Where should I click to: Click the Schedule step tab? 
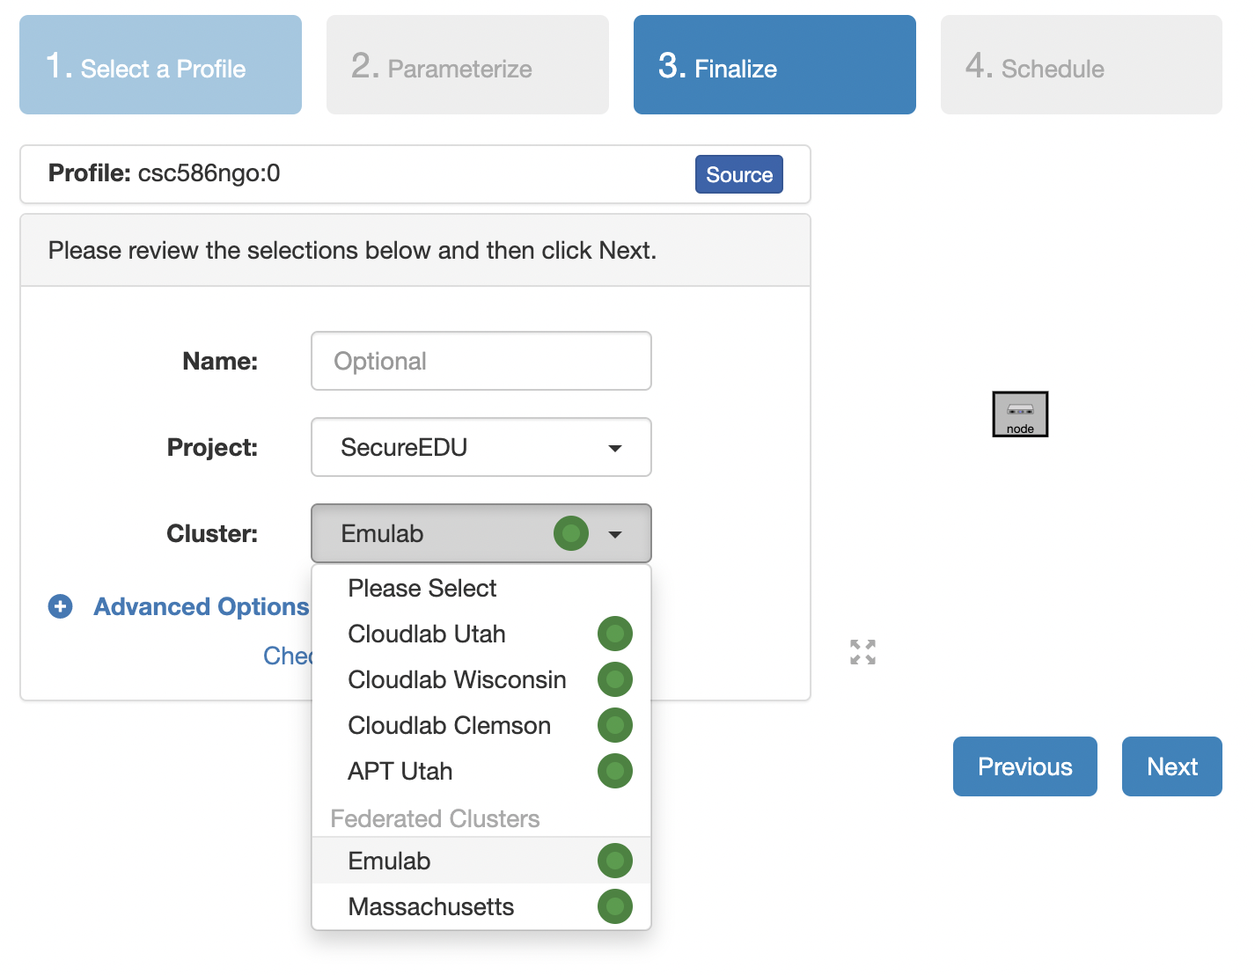(x=1081, y=64)
